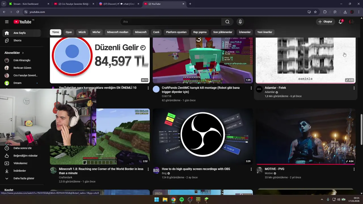Select the Canlı filter chip
This screenshot has width=363, height=204.
(x=156, y=32)
